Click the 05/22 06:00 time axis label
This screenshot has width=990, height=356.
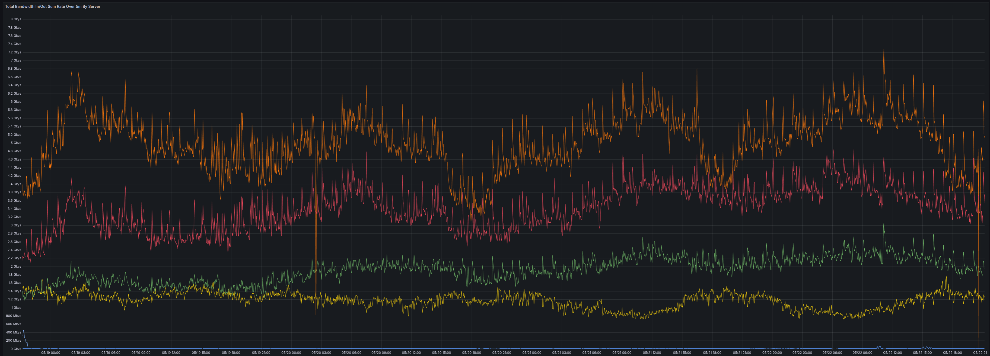coord(832,352)
